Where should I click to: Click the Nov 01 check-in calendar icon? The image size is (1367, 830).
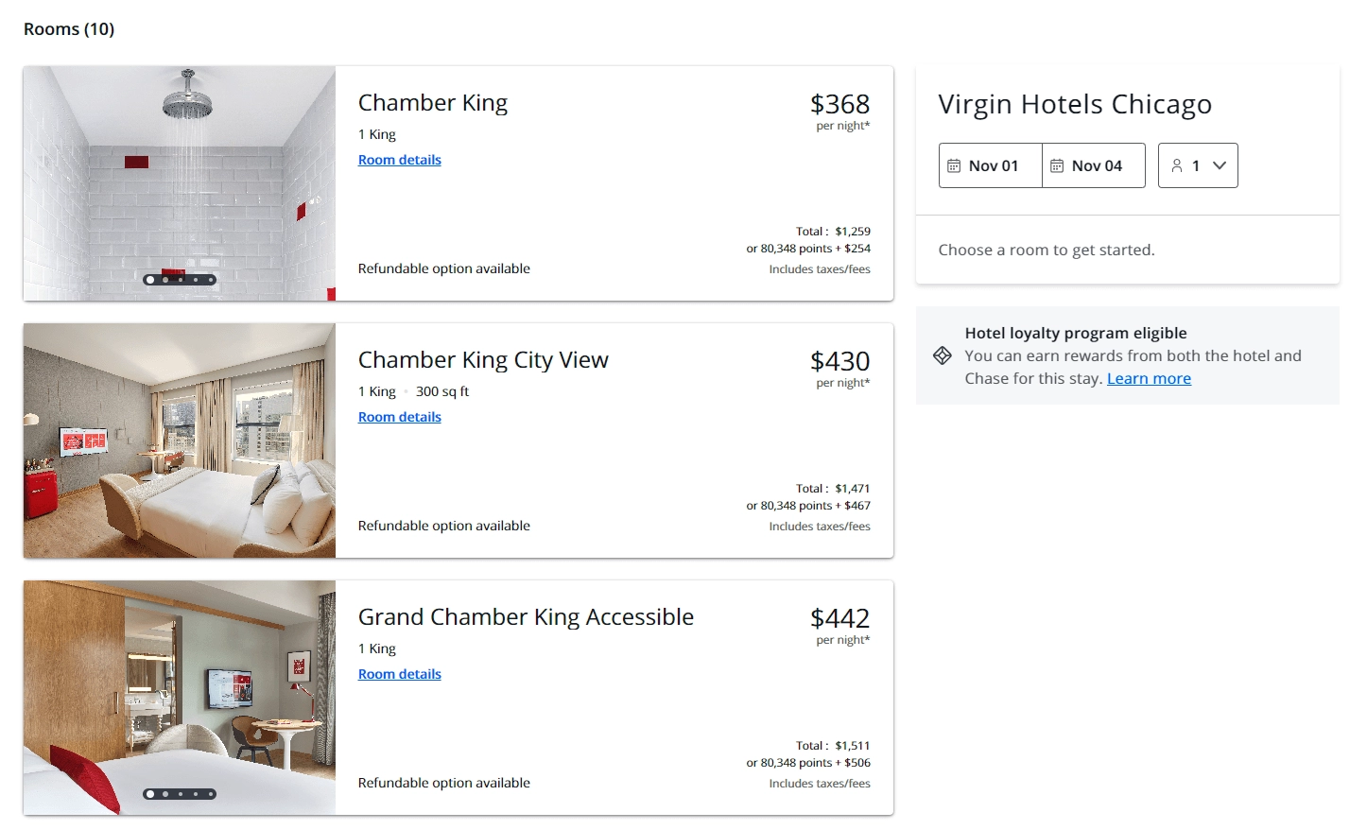(x=955, y=165)
